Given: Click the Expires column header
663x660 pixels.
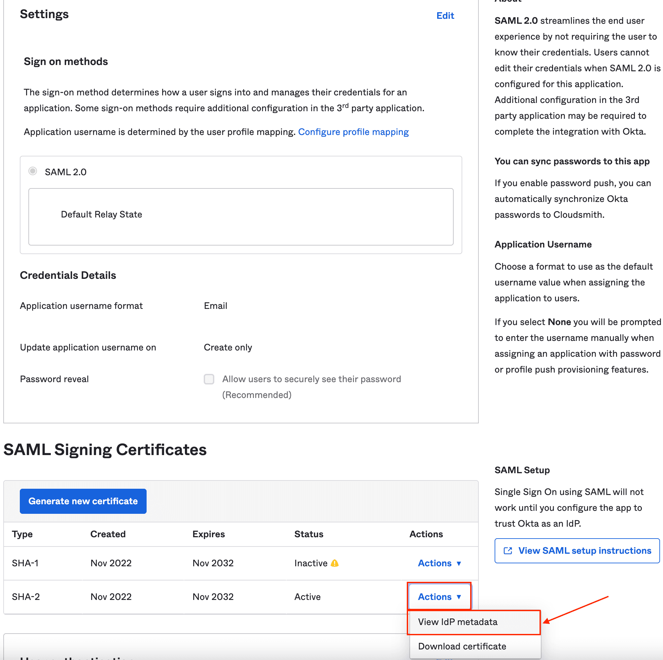Looking at the screenshot, I should click(208, 534).
